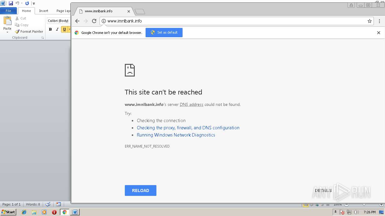Click the DETAILS link on error page
Viewport: 385px width, 216px height.
pos(323,190)
